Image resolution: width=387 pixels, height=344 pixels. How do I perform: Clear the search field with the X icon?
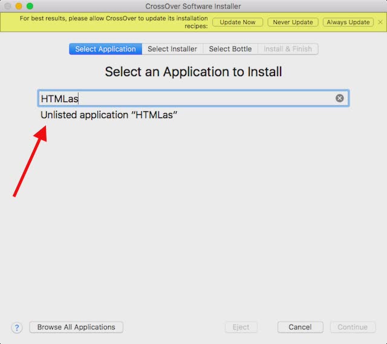point(340,98)
